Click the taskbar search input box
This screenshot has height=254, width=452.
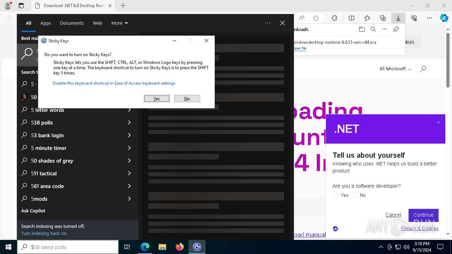(x=68, y=247)
